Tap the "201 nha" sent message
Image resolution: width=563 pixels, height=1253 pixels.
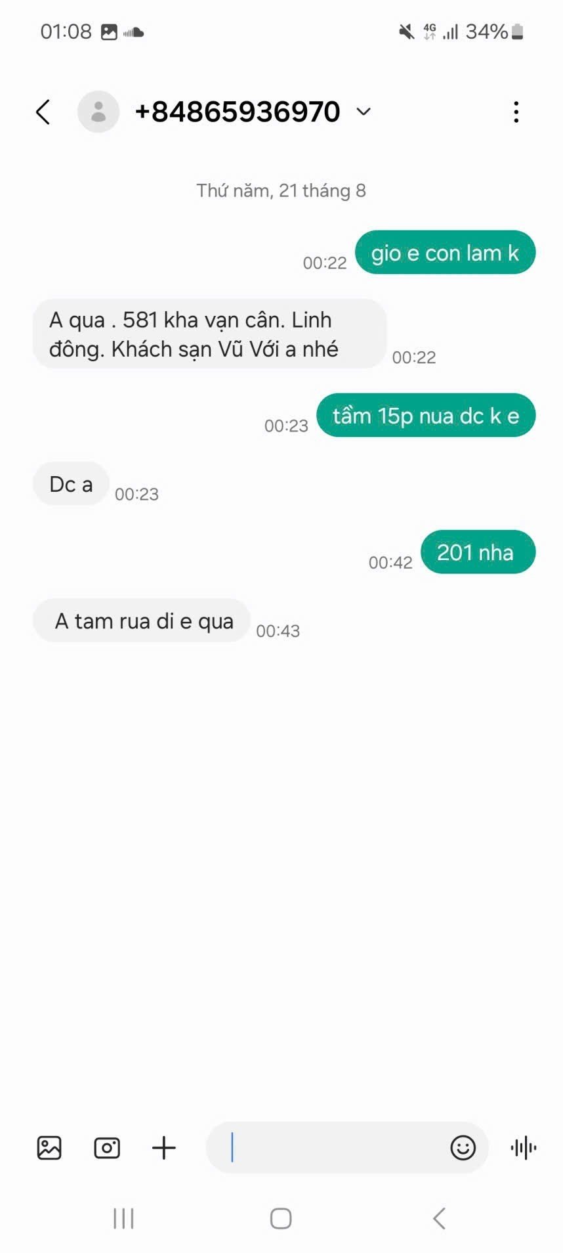(x=478, y=552)
